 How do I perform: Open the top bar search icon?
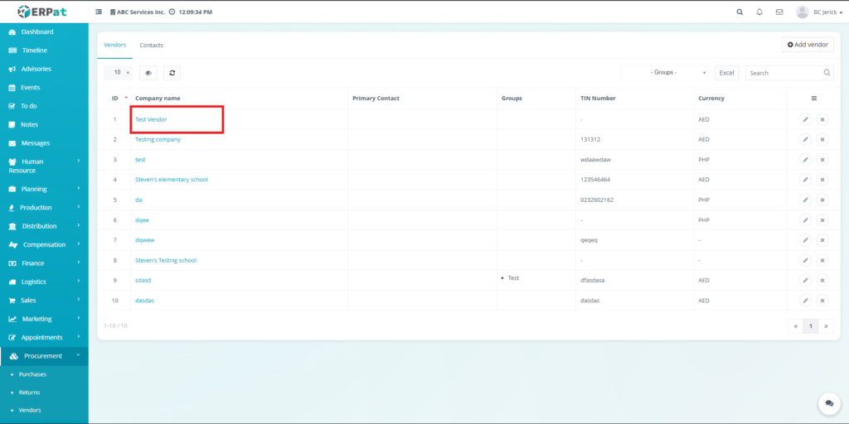click(740, 12)
